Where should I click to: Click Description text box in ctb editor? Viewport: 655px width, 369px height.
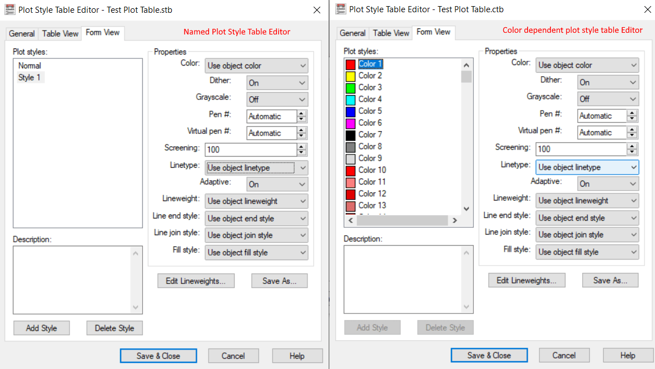(x=409, y=280)
